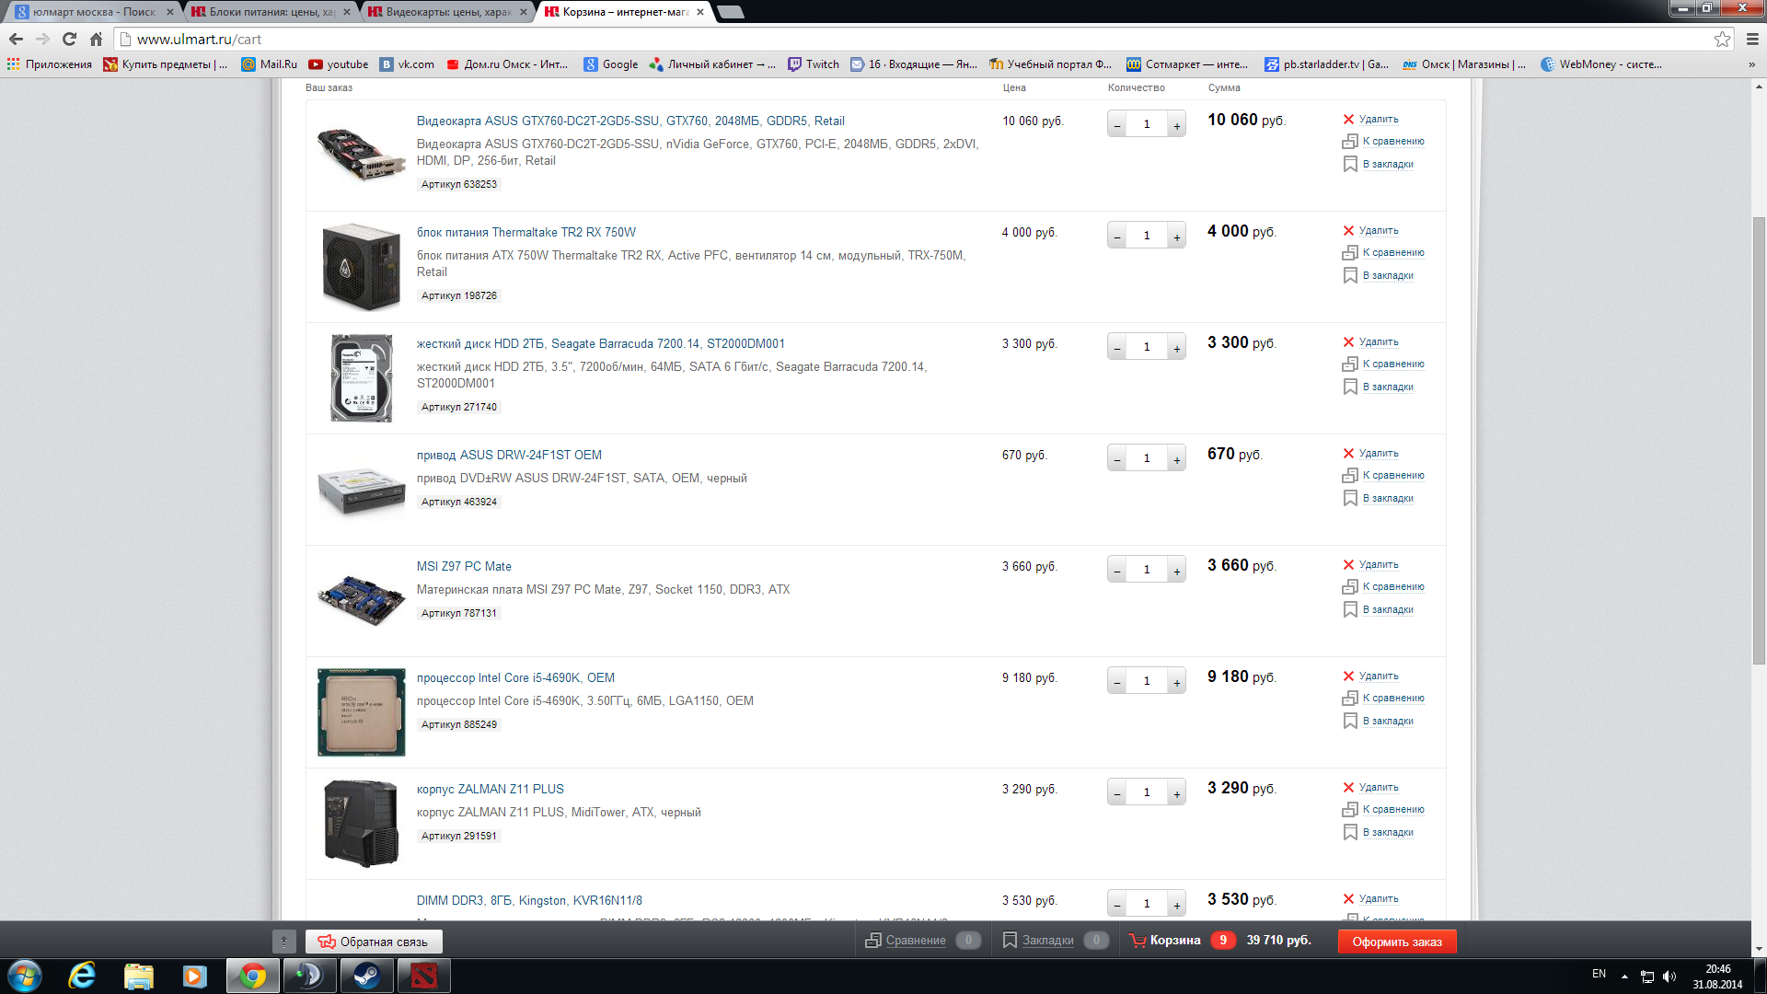Decrease quantity of Kingston DIMM DDR3
This screenshot has width=1767, height=994.
coord(1117,905)
